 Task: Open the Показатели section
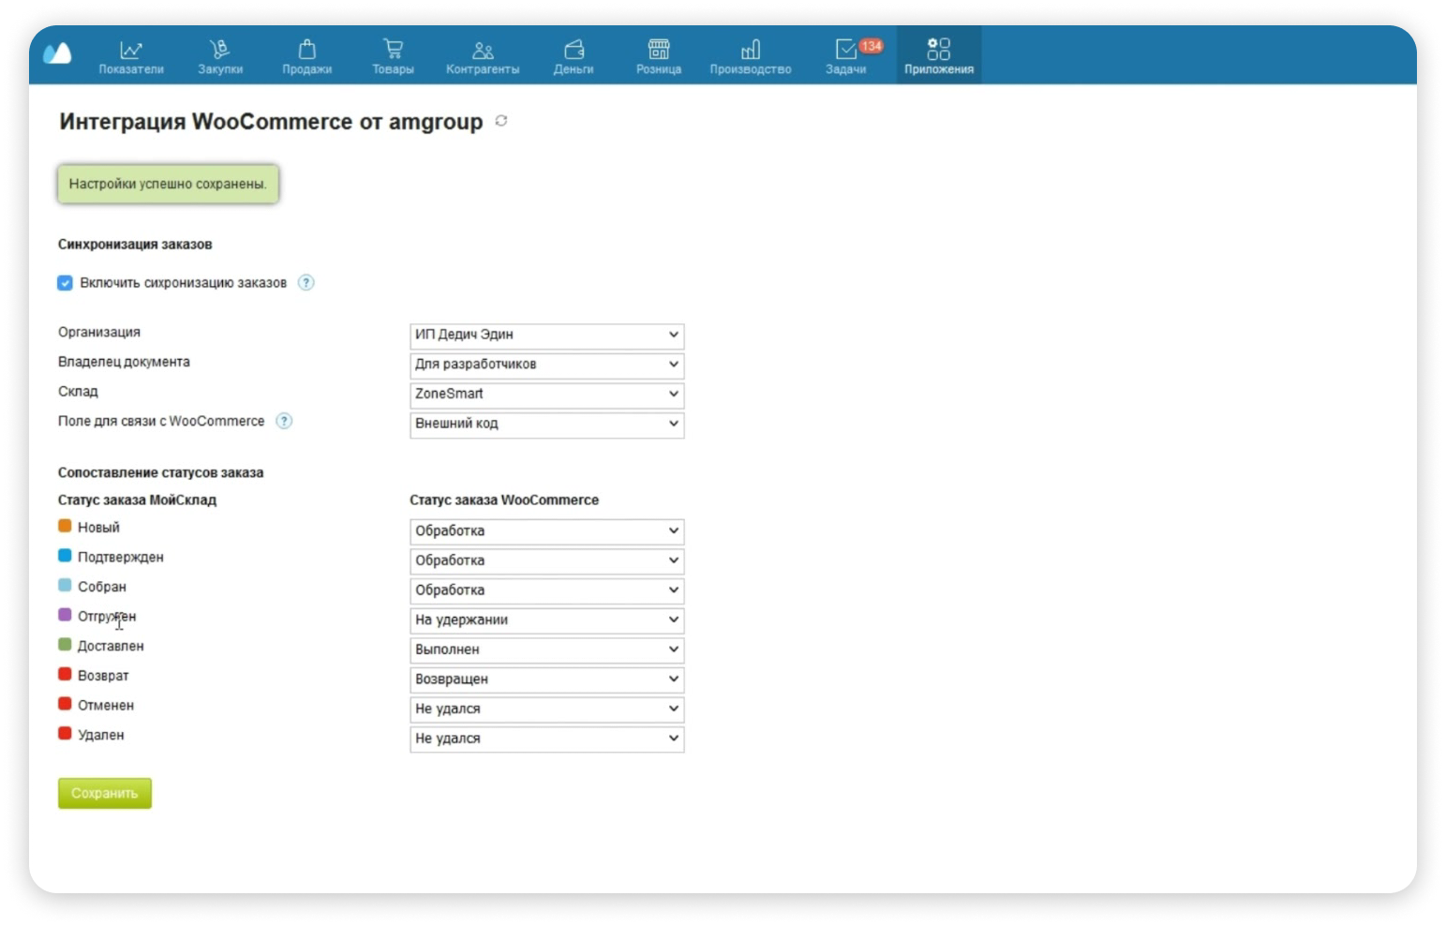(131, 57)
